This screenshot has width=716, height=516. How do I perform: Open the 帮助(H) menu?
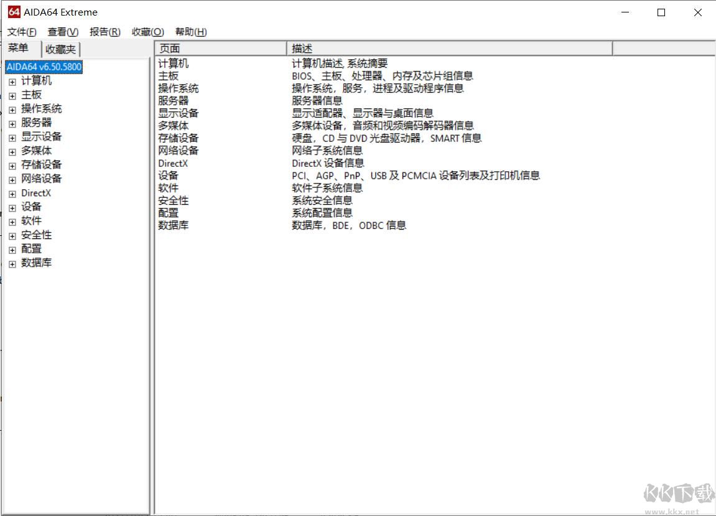[x=191, y=32]
